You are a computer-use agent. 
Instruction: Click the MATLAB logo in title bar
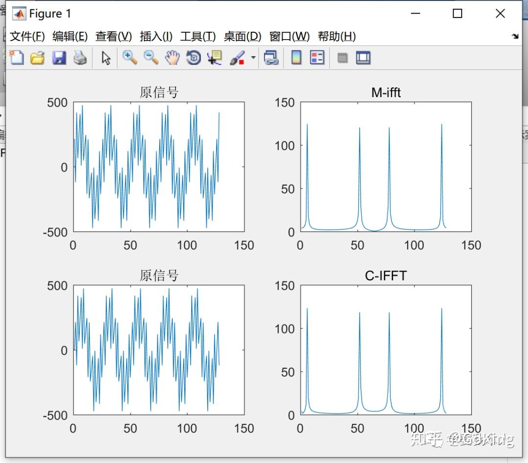point(19,14)
